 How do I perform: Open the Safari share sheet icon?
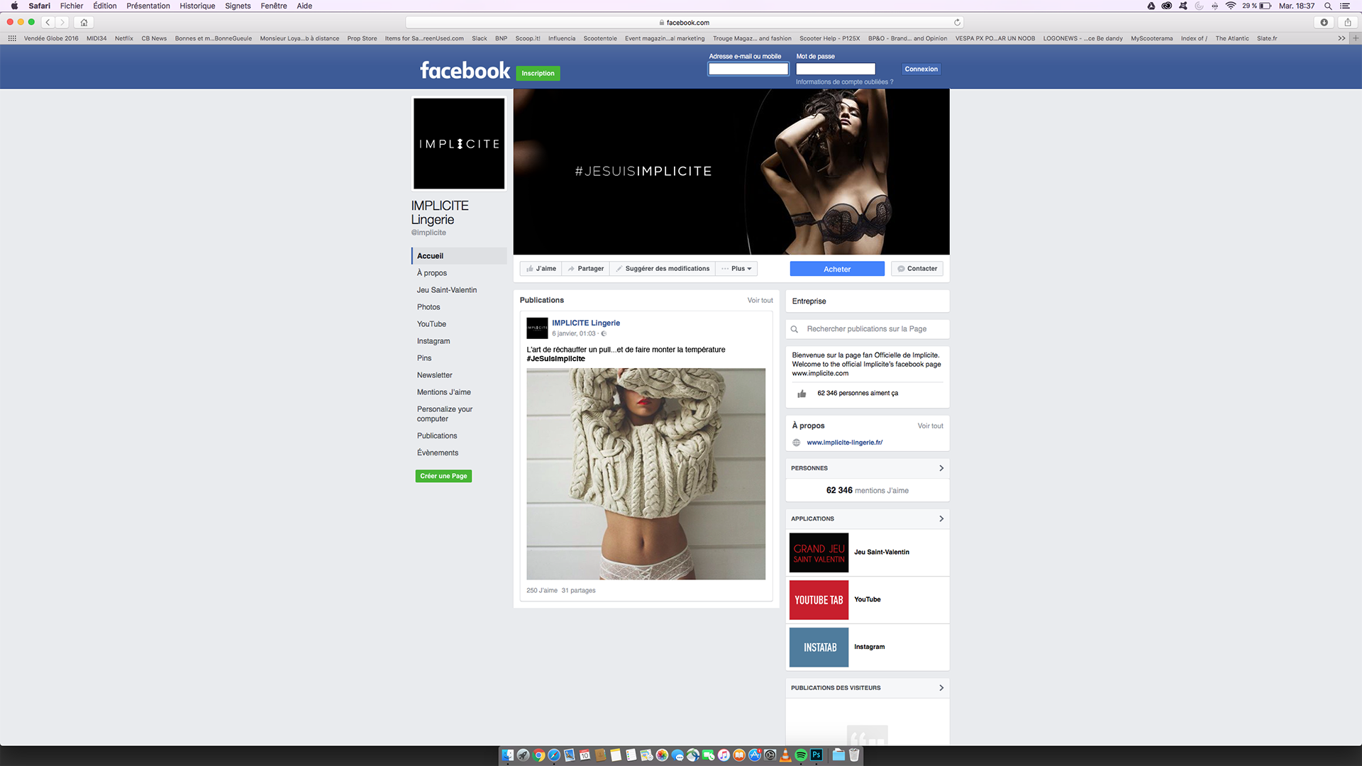coord(1348,22)
